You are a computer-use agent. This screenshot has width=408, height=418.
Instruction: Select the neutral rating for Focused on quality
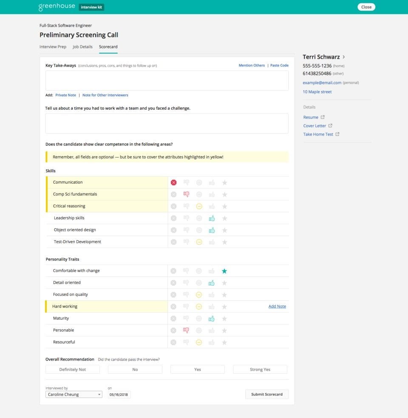pos(199,294)
